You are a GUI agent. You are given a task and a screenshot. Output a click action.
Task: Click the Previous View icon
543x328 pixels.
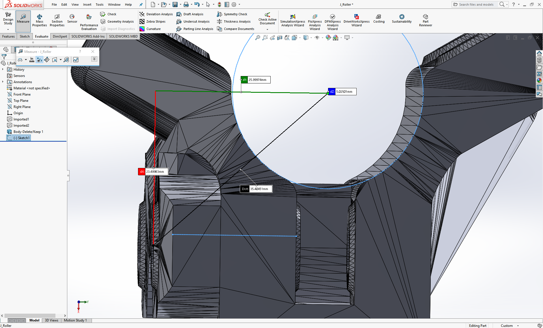point(272,38)
